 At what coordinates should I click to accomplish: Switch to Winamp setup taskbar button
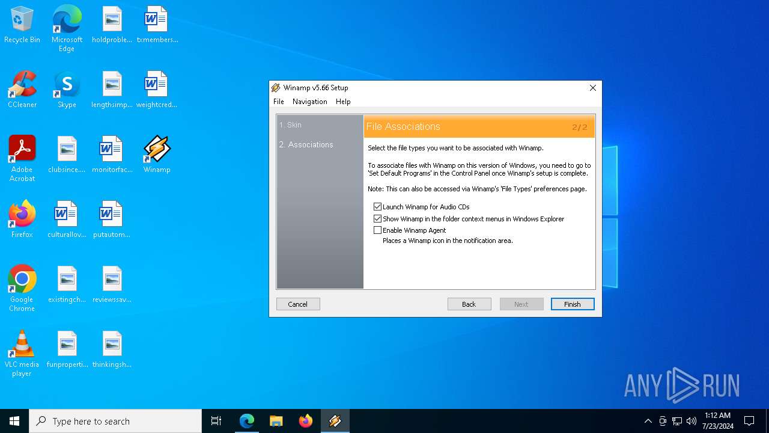(335, 421)
